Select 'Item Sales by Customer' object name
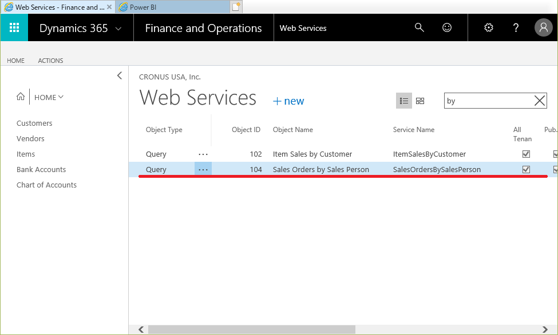This screenshot has height=335, width=558. (312, 154)
